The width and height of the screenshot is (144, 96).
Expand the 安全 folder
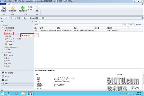click(x=2, y=58)
